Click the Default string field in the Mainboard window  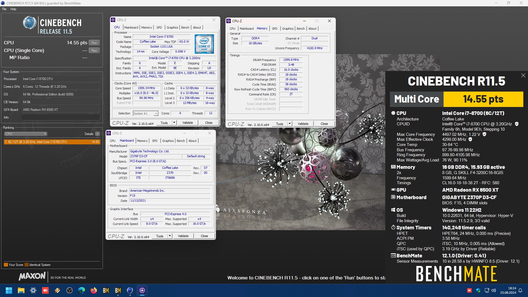tap(196, 156)
